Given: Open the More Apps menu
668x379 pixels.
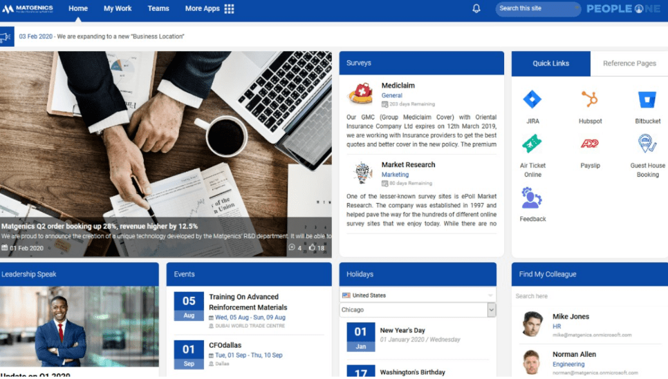Looking at the screenshot, I should coord(203,8).
